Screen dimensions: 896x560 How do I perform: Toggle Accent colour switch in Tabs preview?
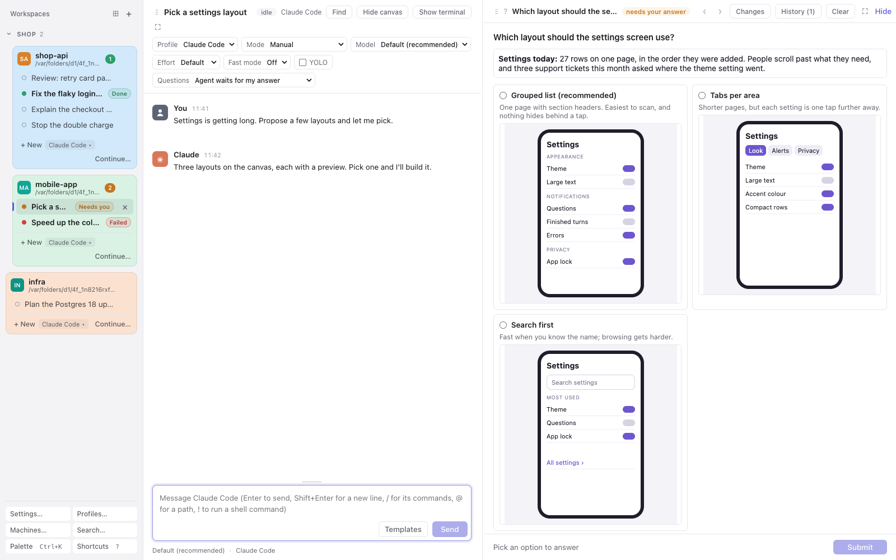tap(828, 194)
